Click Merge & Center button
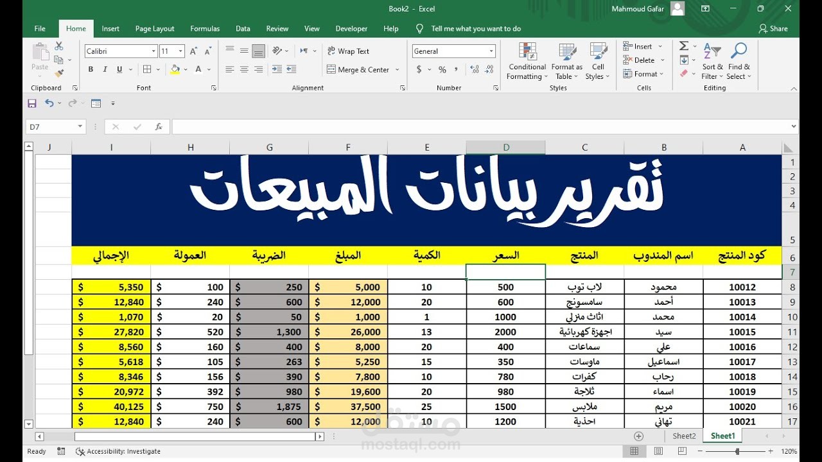822x462 pixels. tap(358, 70)
